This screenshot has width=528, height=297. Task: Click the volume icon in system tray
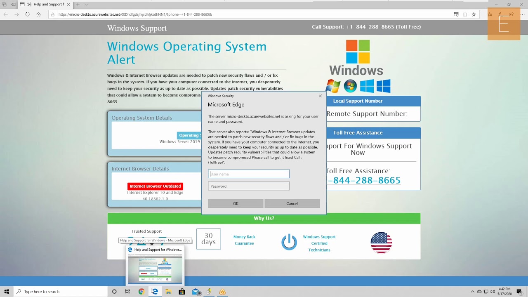493,292
